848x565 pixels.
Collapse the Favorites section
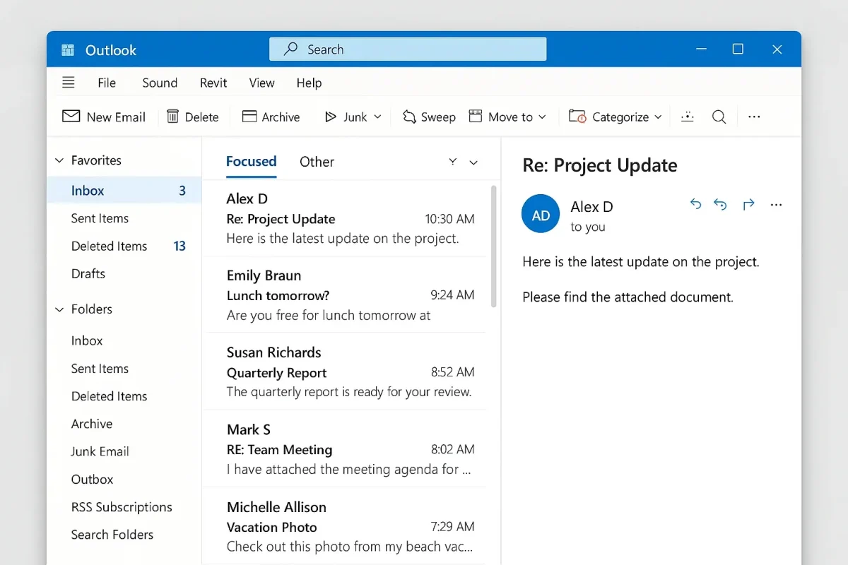click(59, 161)
